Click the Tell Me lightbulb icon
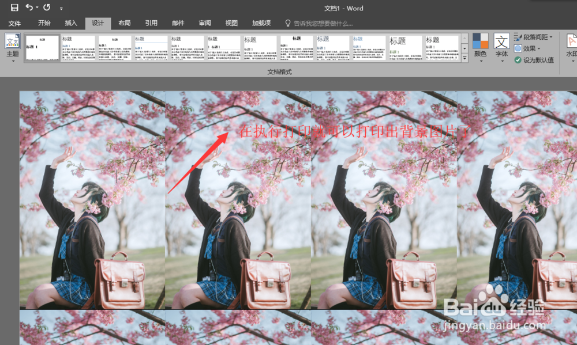 click(x=288, y=24)
